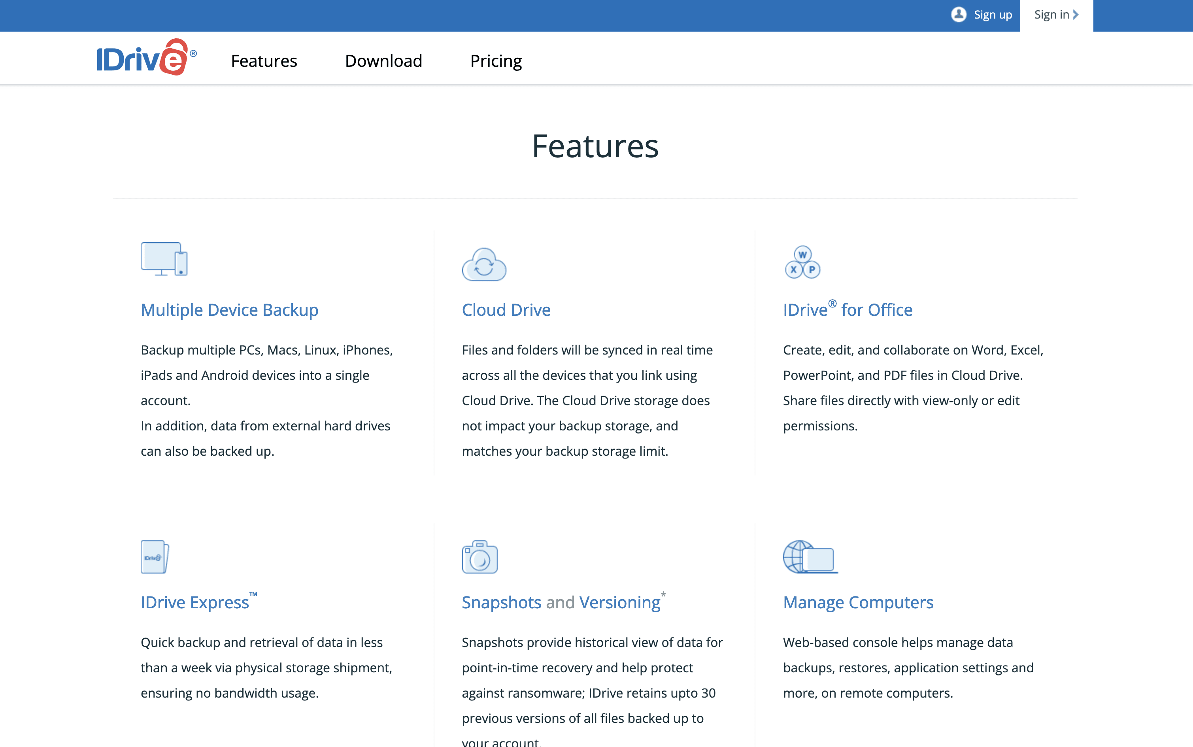Click the text 'Snapshots provide historical view of data for'
The image size is (1193, 747).
592,642
